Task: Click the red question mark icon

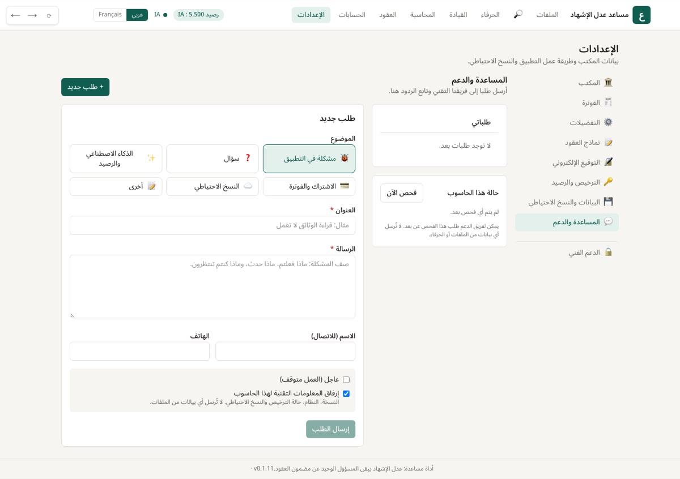Action: pyautogui.click(x=248, y=159)
